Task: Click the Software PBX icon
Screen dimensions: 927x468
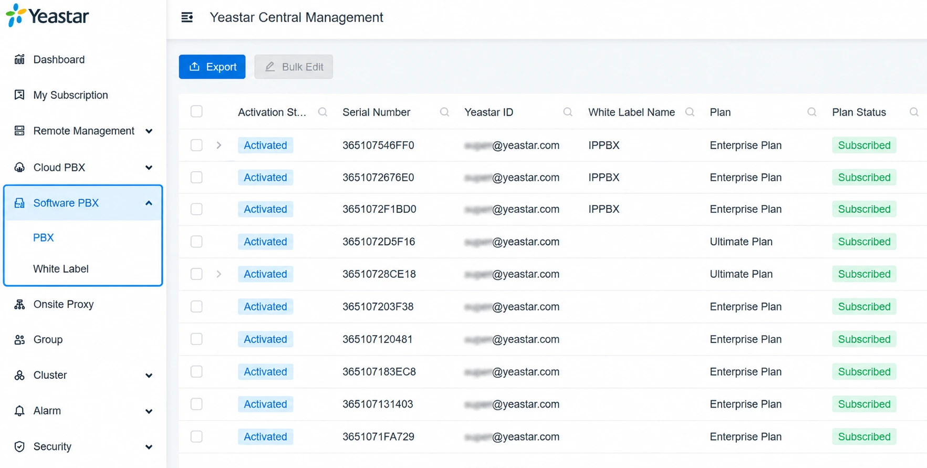Action: coord(19,203)
